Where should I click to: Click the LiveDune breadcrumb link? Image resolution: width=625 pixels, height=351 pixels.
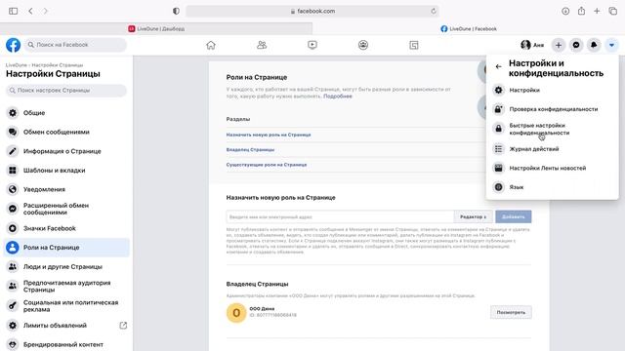click(17, 65)
